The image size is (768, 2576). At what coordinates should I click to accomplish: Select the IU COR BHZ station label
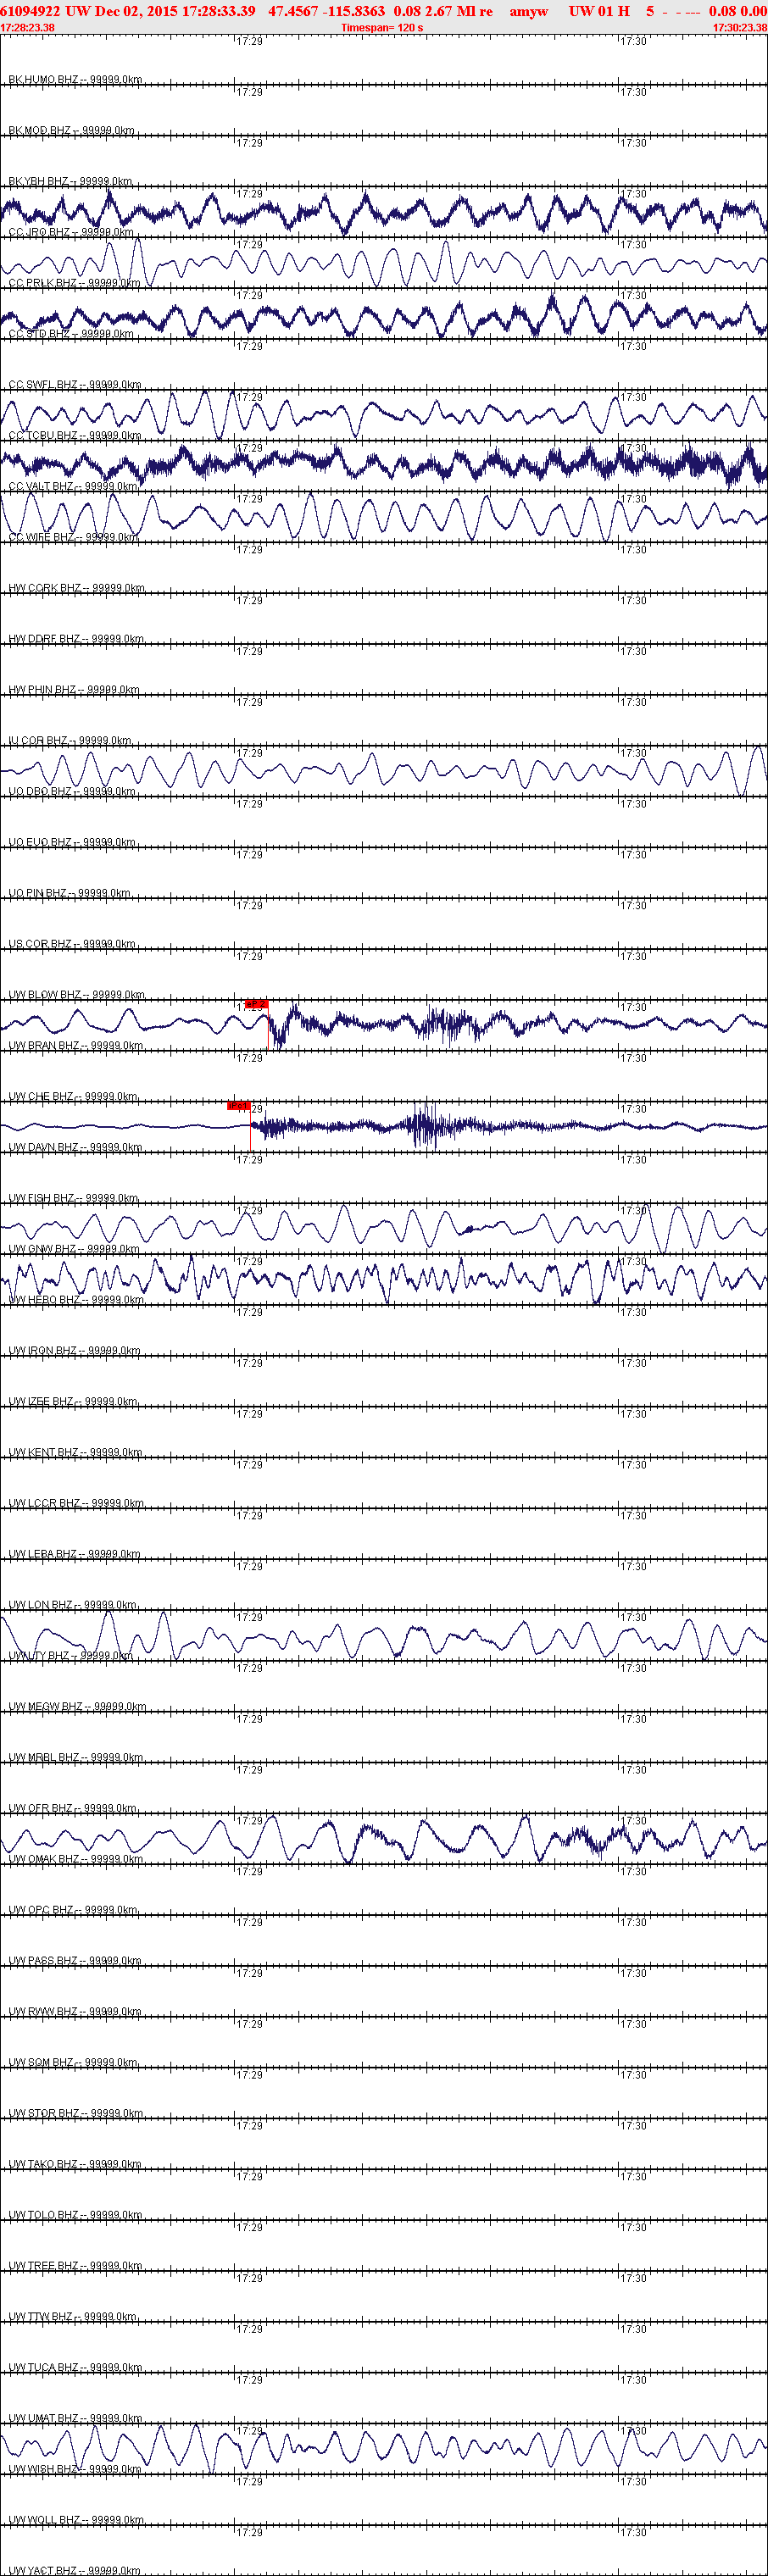[70, 741]
